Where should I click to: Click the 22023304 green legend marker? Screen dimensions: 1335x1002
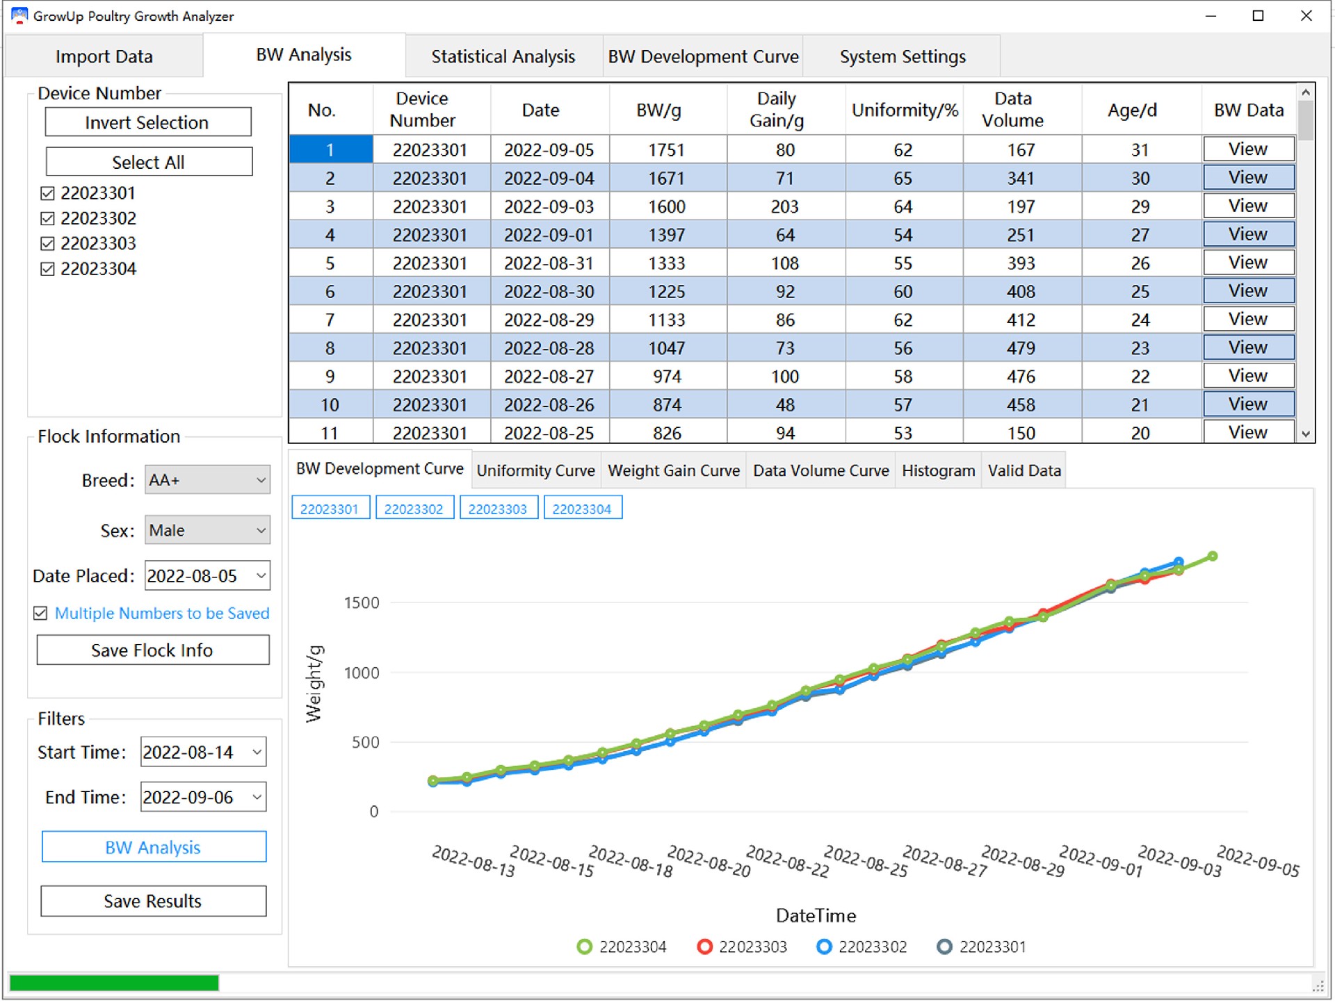click(x=584, y=946)
